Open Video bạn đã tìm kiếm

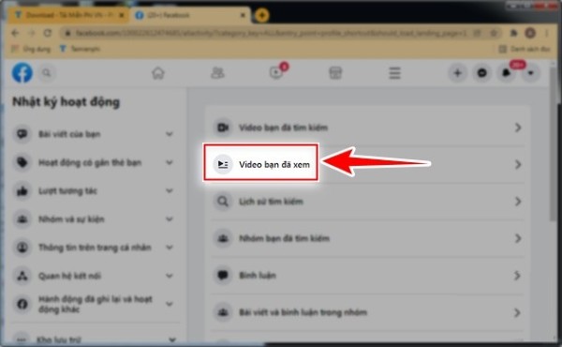367,128
